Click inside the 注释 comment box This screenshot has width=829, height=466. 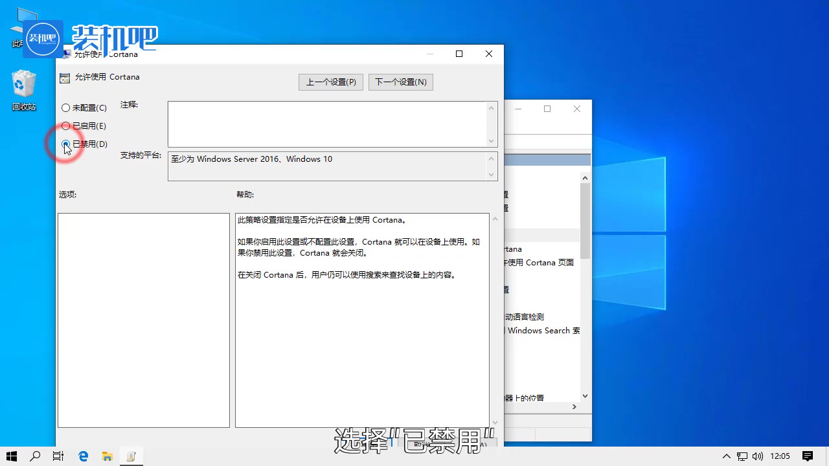324,123
